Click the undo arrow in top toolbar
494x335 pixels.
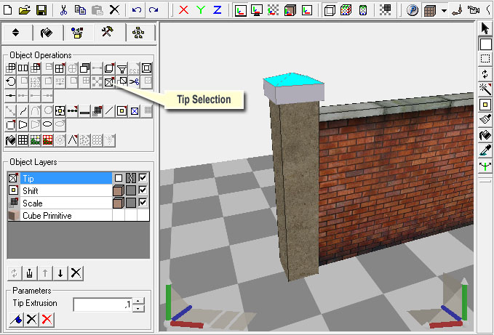coord(138,10)
